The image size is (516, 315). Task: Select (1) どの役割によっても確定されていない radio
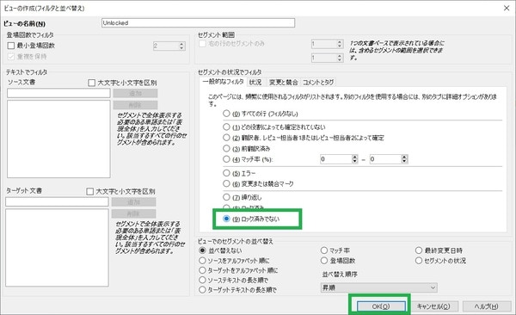(226, 127)
